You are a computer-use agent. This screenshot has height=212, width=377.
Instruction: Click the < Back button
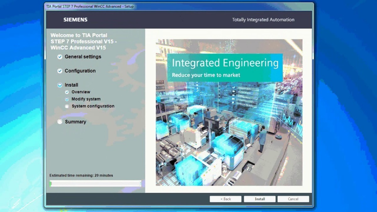click(x=226, y=199)
